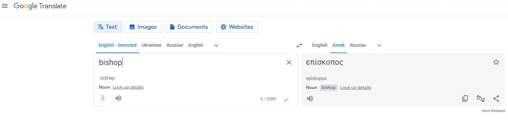Viewport: 508px width, 128px height.
Task: Click the Send feedback link
Action: [493, 111]
